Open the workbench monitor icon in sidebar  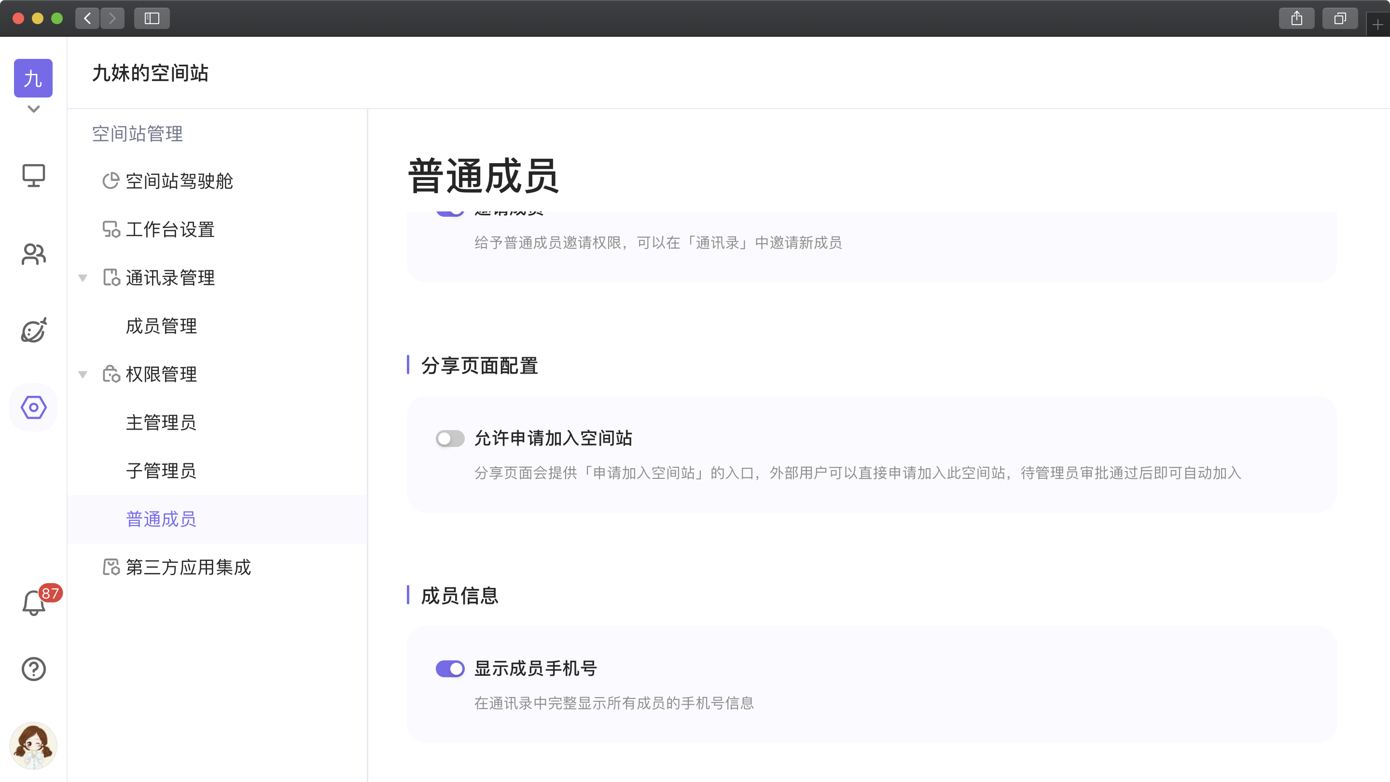33,175
